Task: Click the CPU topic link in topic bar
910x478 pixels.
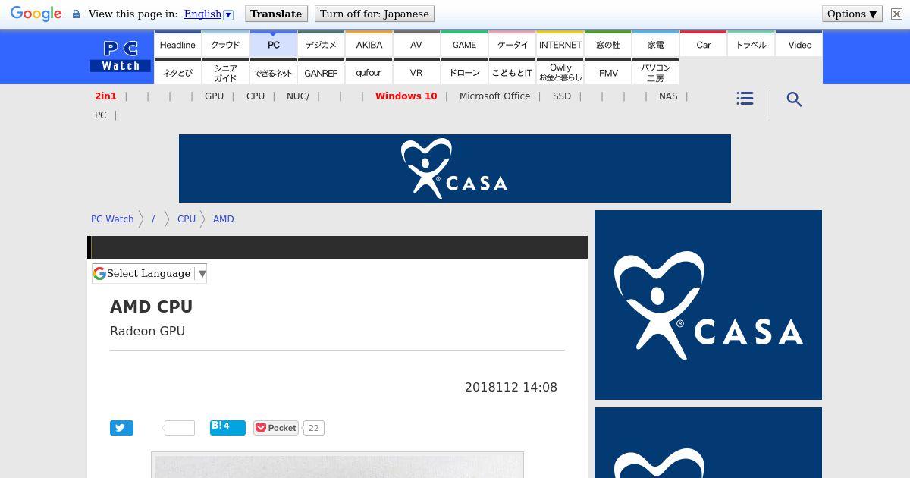Action: click(256, 96)
